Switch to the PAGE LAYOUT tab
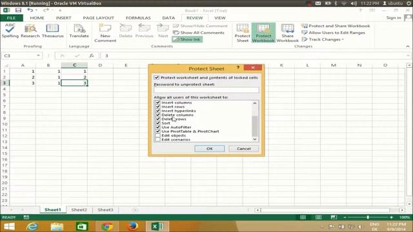Viewport: 413px width, 232px height. pos(98,18)
